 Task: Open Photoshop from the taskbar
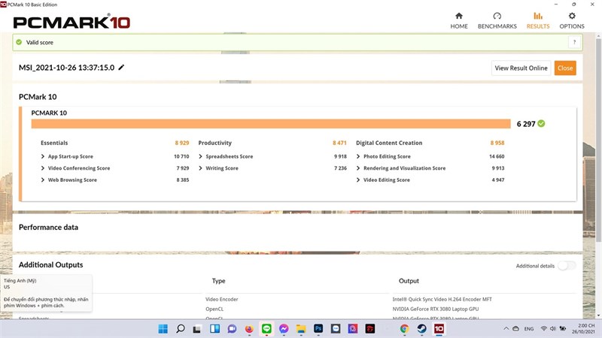coord(318,328)
